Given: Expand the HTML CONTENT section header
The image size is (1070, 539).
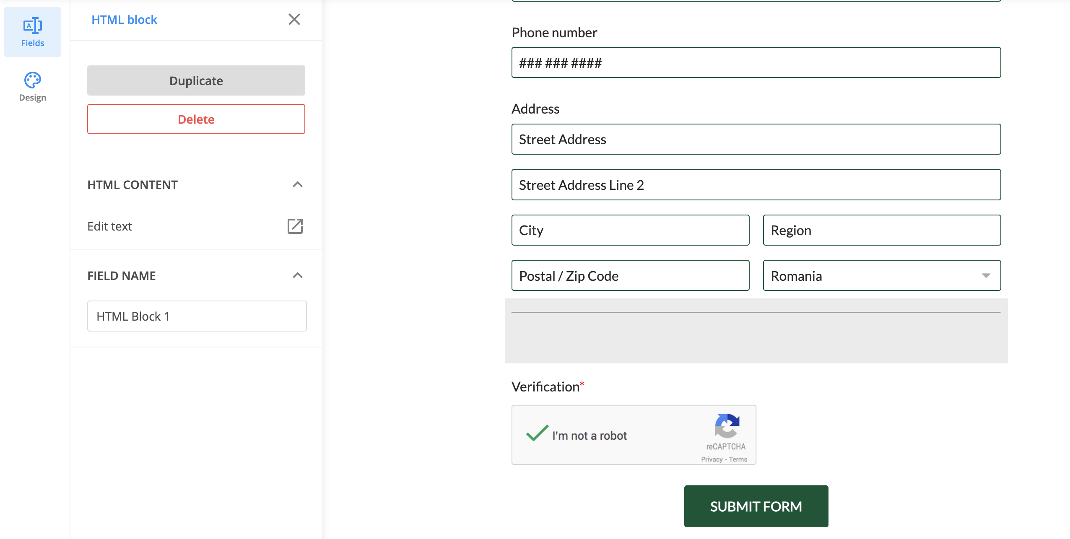Looking at the screenshot, I should point(196,184).
